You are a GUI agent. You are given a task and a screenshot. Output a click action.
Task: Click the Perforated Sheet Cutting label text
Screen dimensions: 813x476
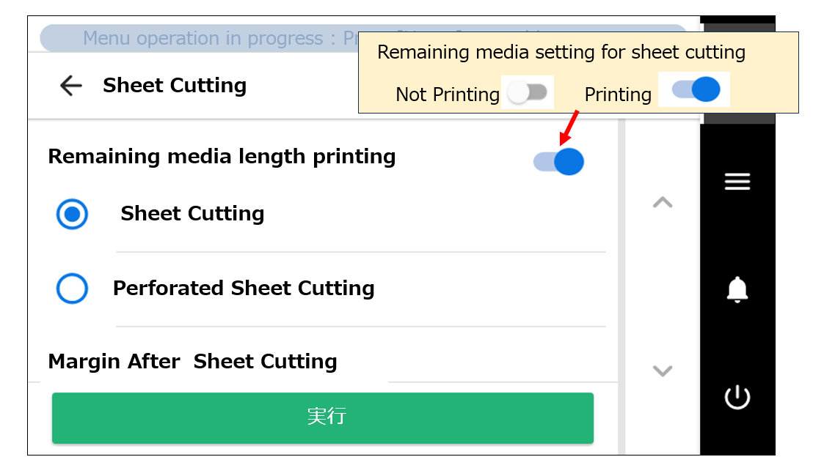pos(244,289)
